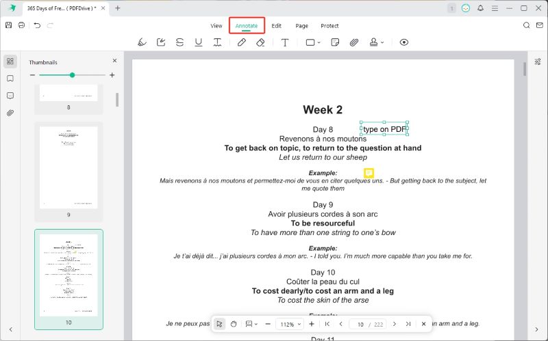Select the Underline annotation tool
Viewport: 548px width, 341px height.
click(x=199, y=42)
